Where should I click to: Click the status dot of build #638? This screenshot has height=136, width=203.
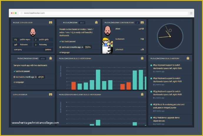pyautogui.click(x=151, y=105)
